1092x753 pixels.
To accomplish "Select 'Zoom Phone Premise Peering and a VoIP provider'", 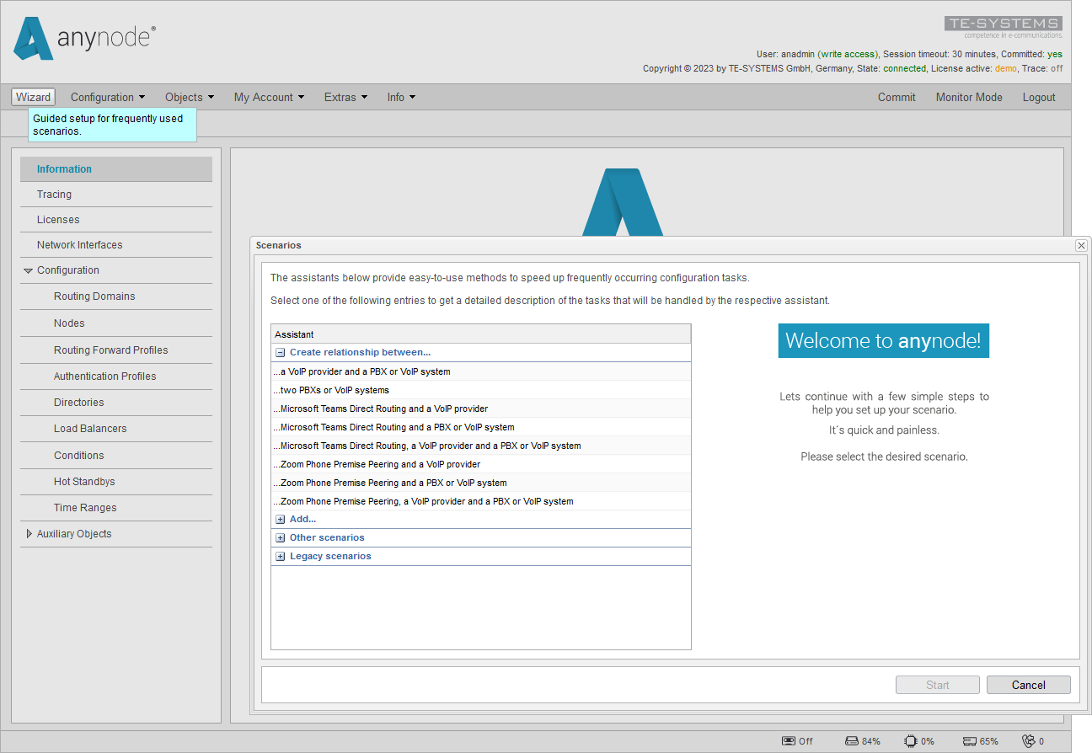I will pyautogui.click(x=481, y=464).
